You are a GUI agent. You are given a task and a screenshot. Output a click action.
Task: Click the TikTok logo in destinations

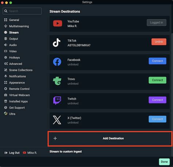[x=57, y=43]
